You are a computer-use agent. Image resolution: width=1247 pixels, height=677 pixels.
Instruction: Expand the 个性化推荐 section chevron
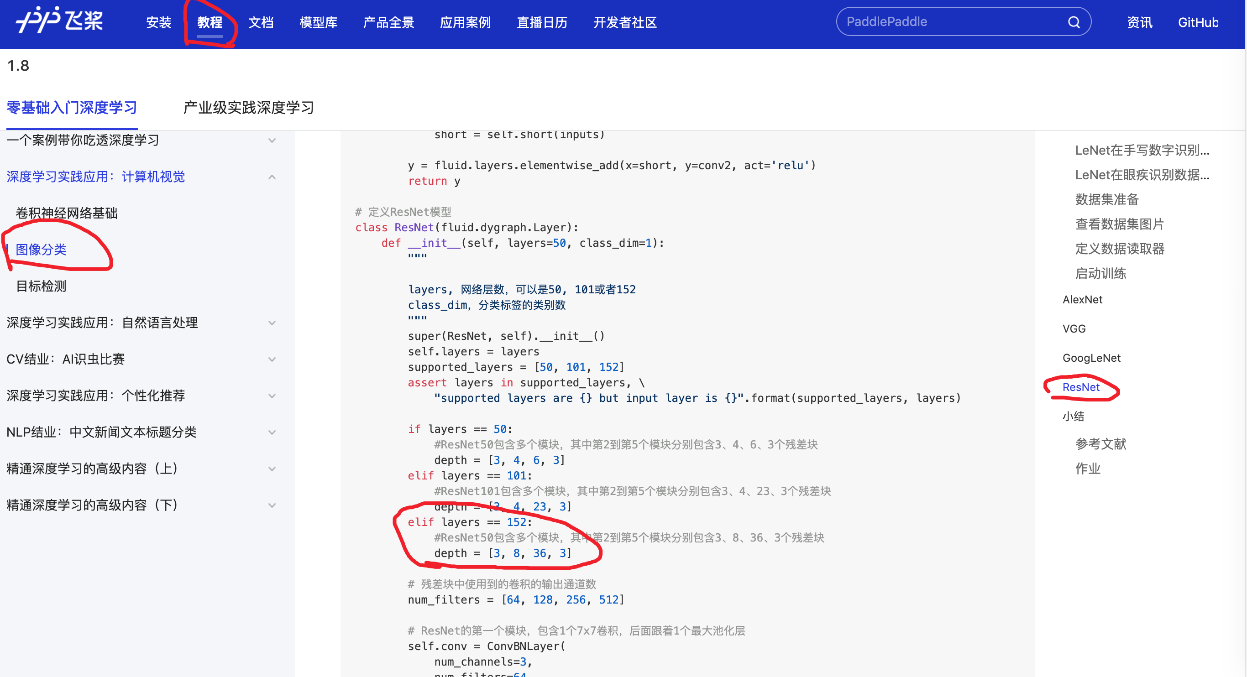[272, 396]
